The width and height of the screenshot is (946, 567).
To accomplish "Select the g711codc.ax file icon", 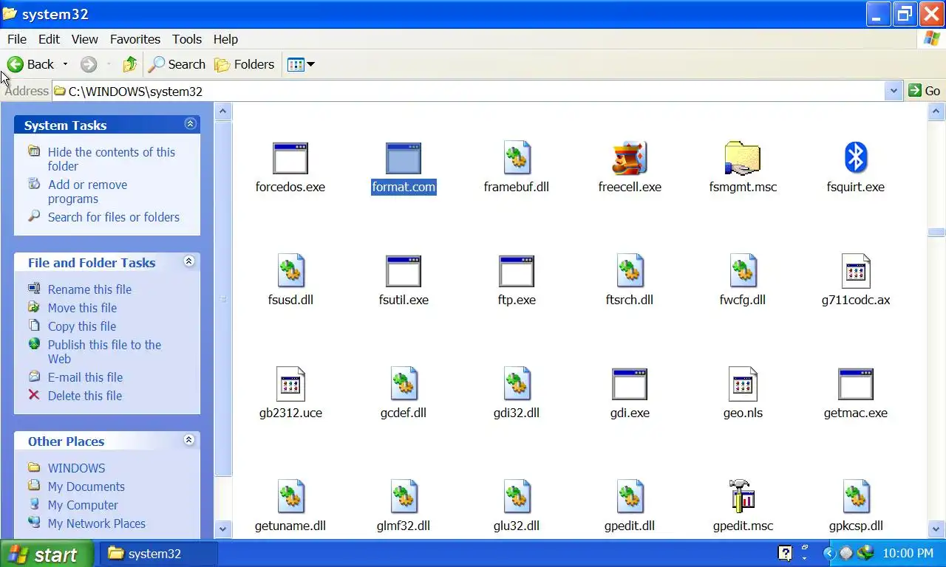I will tap(856, 271).
